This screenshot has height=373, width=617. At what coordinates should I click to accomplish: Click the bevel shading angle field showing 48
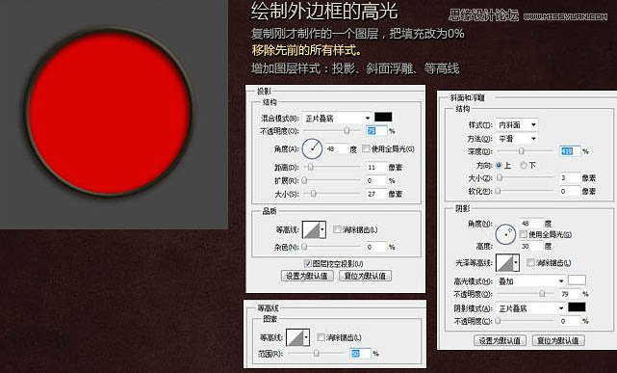pos(530,224)
